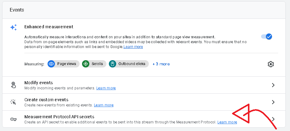Select the Scrolls chip label

coord(97,64)
